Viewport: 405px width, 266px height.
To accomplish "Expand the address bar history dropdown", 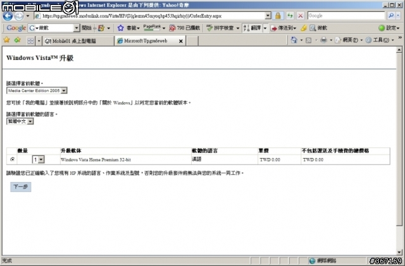I will [x=268, y=16].
